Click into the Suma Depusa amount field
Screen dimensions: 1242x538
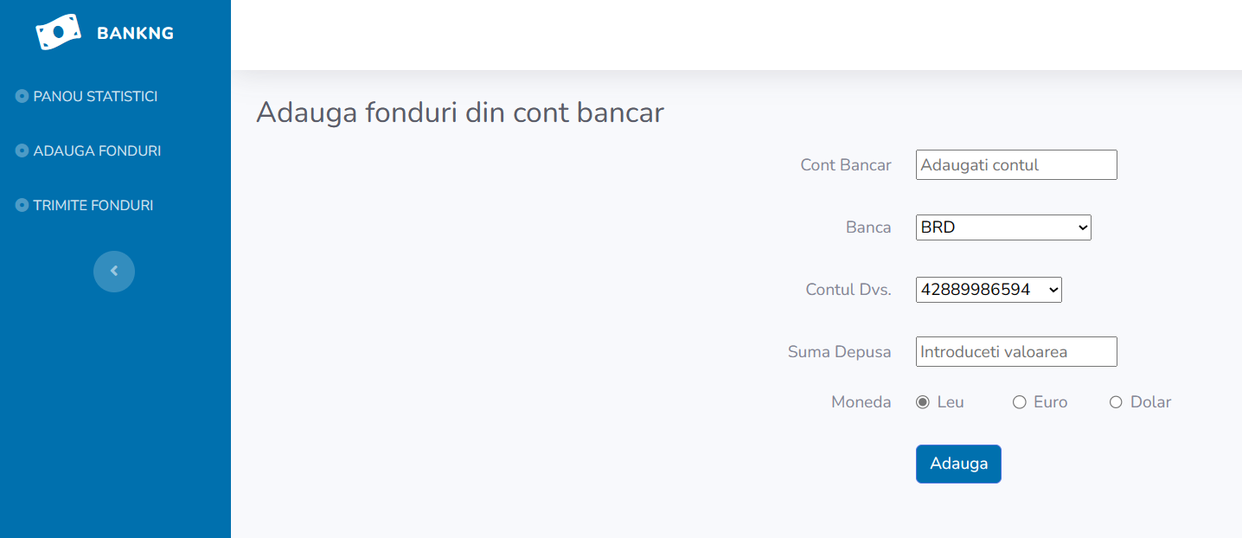[x=1016, y=352]
